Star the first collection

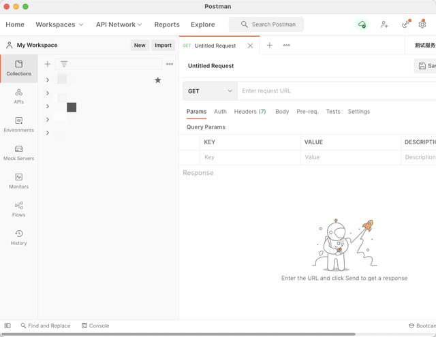(158, 80)
